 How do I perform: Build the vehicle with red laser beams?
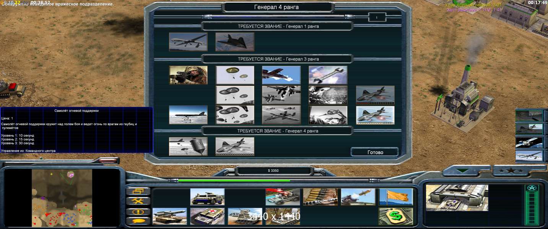pos(283,197)
